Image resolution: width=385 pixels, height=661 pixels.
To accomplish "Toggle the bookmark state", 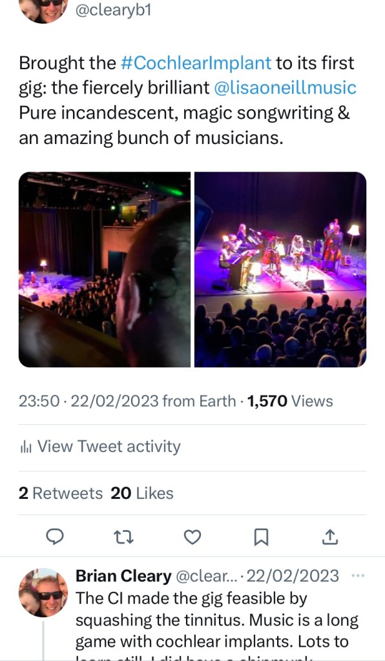I will pos(261,536).
